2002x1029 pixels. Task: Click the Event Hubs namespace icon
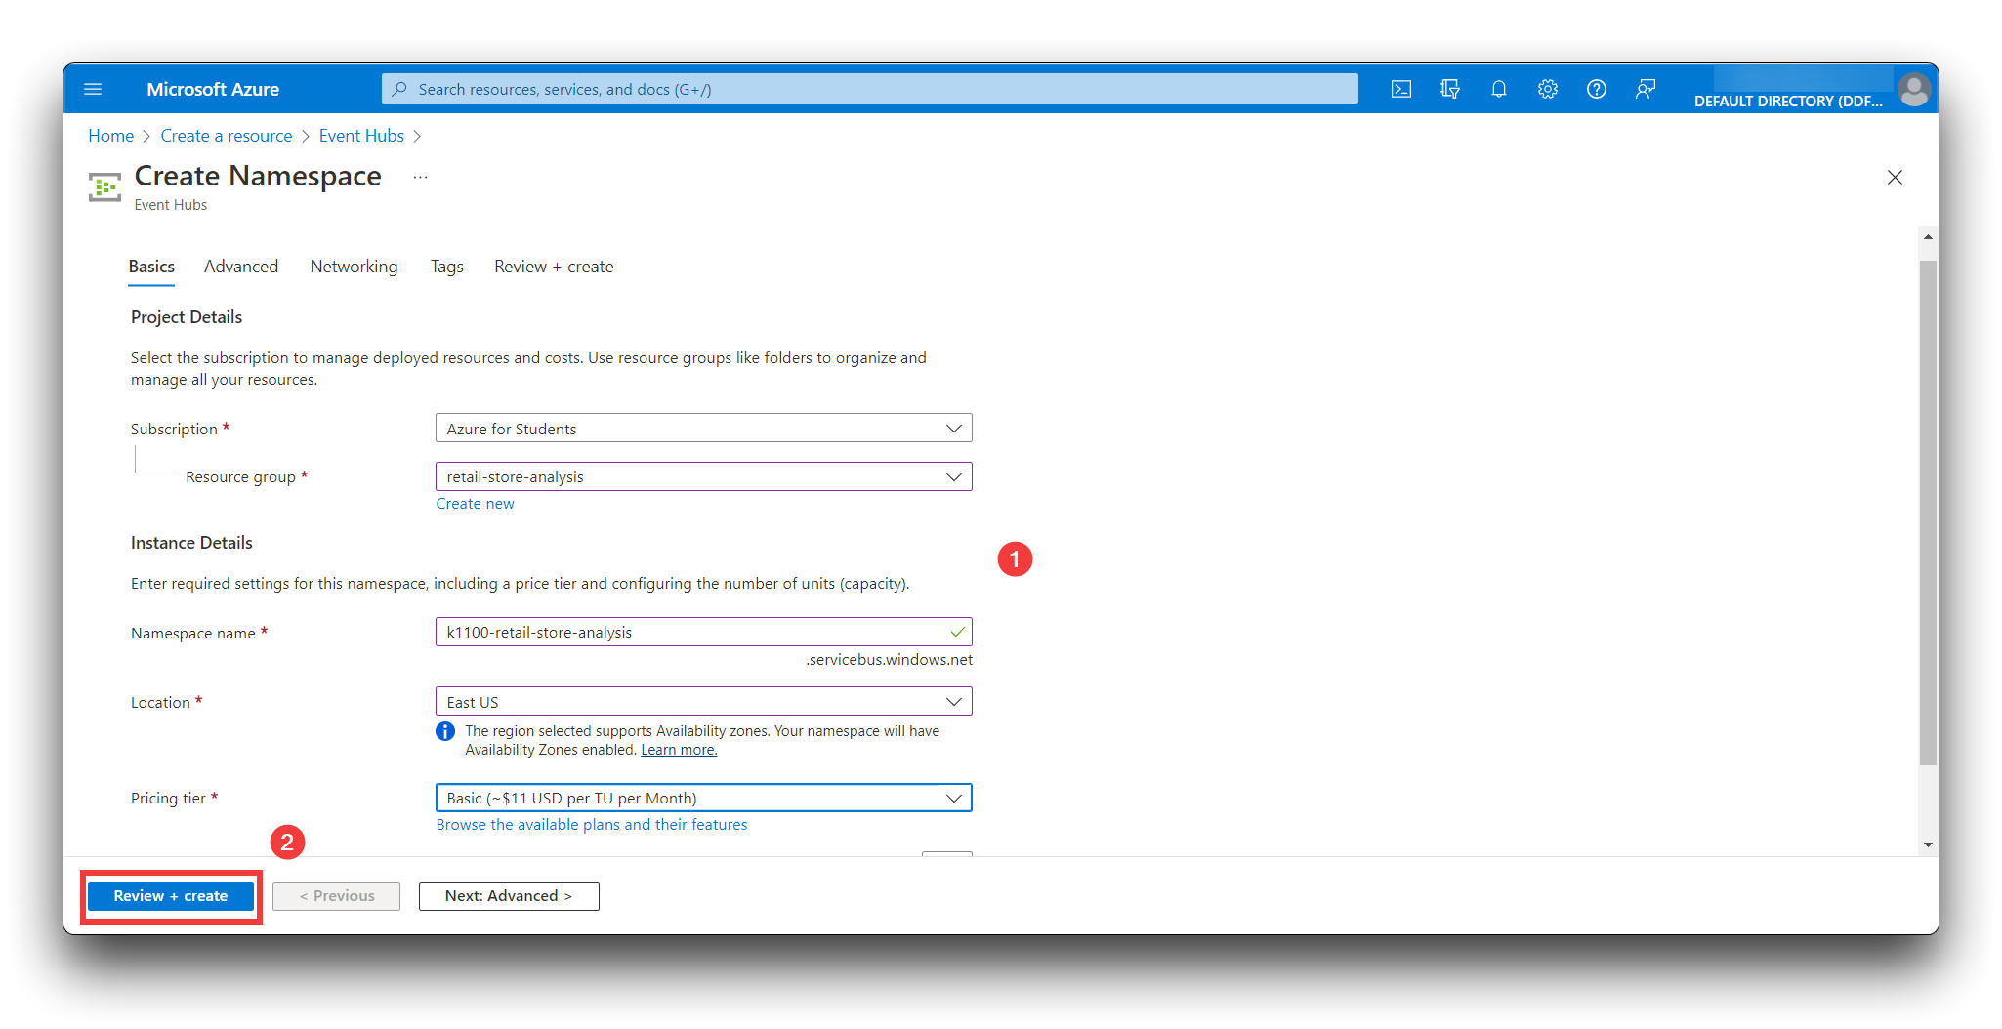click(104, 186)
